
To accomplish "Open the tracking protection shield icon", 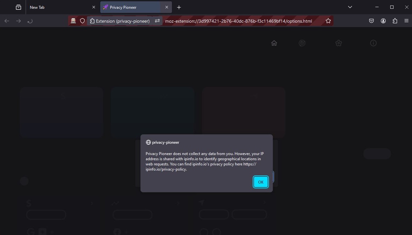I will [82, 21].
